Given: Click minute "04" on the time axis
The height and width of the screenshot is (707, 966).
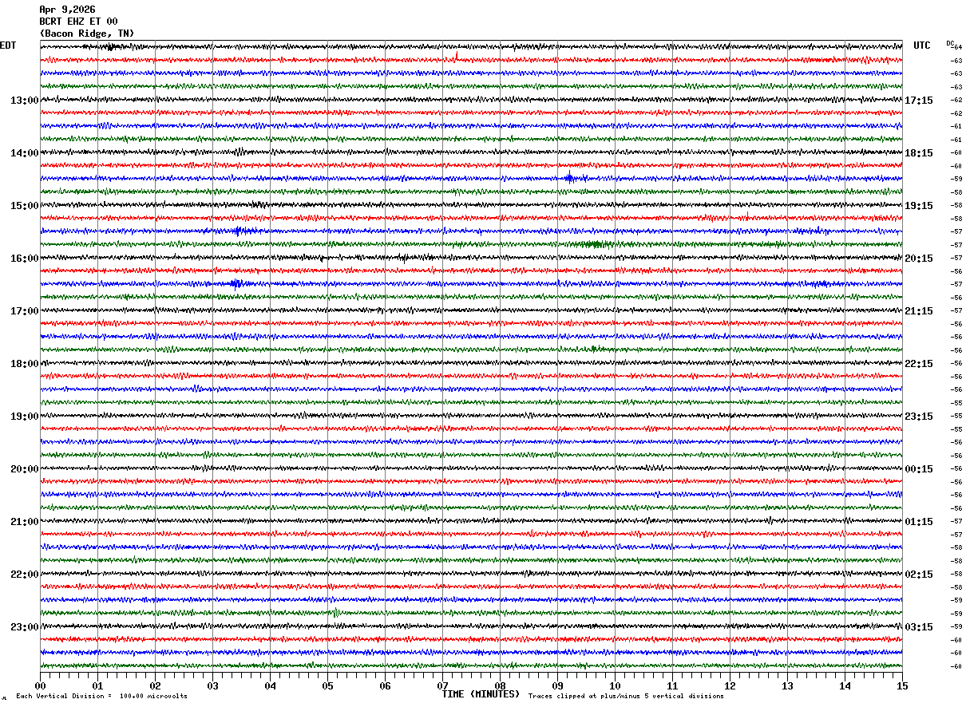Looking at the screenshot, I should click(271, 685).
